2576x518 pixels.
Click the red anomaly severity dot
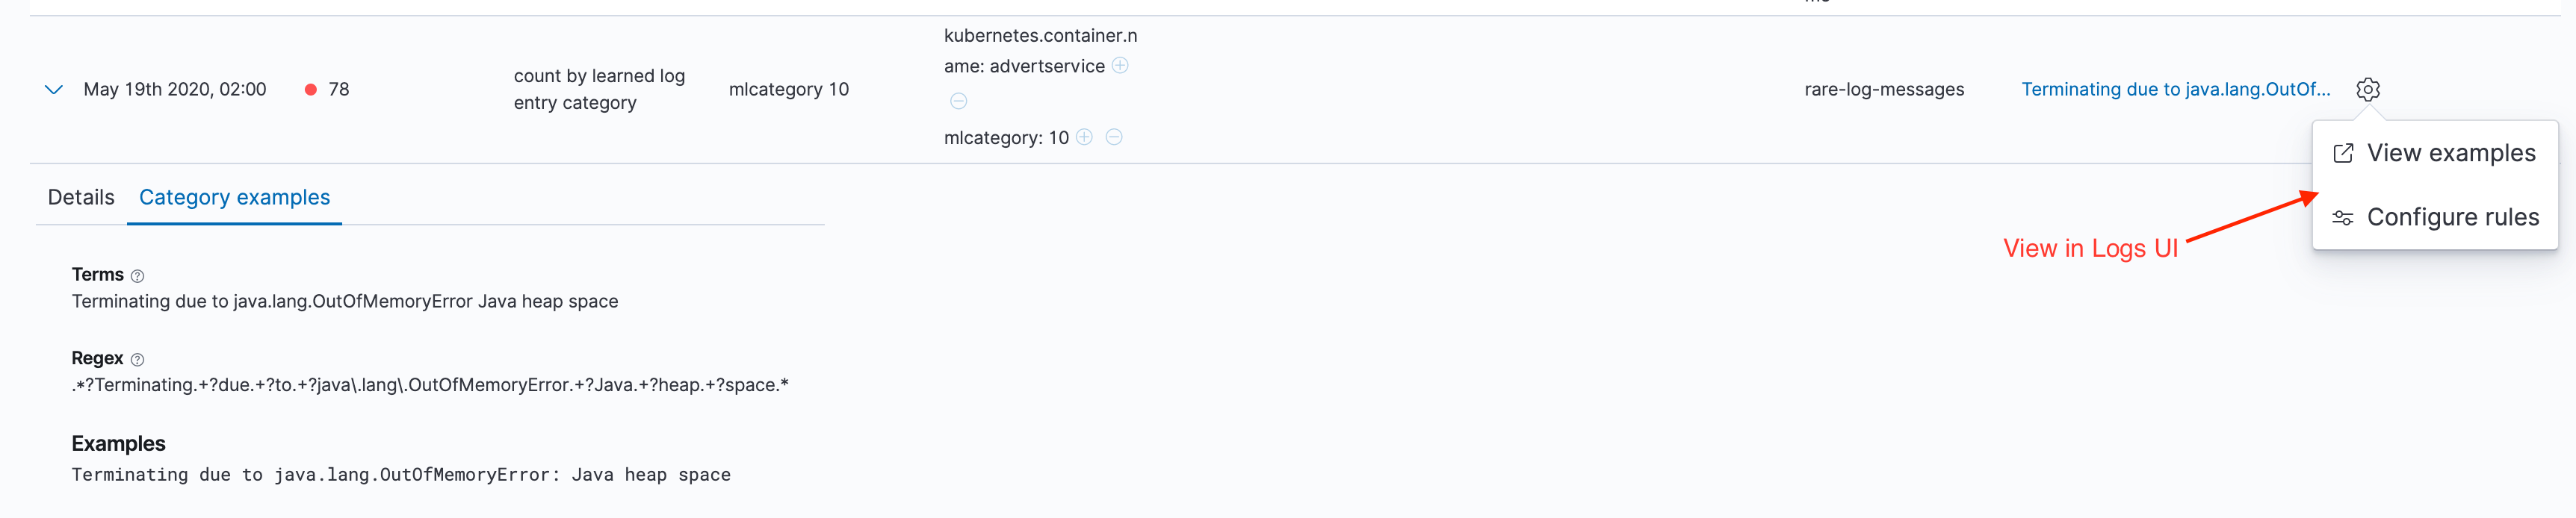tap(311, 89)
